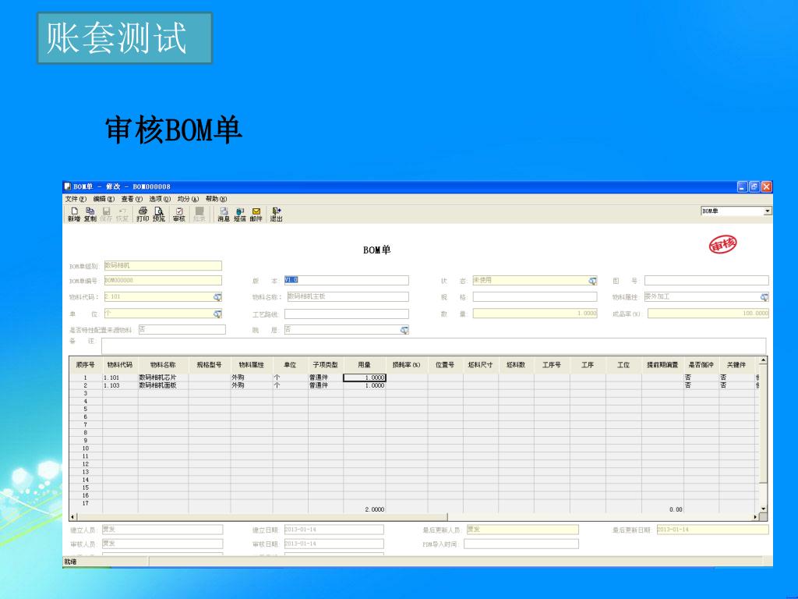The height and width of the screenshot is (599, 798).
Task: Click the 物料名称 column header
Action: click(x=163, y=365)
